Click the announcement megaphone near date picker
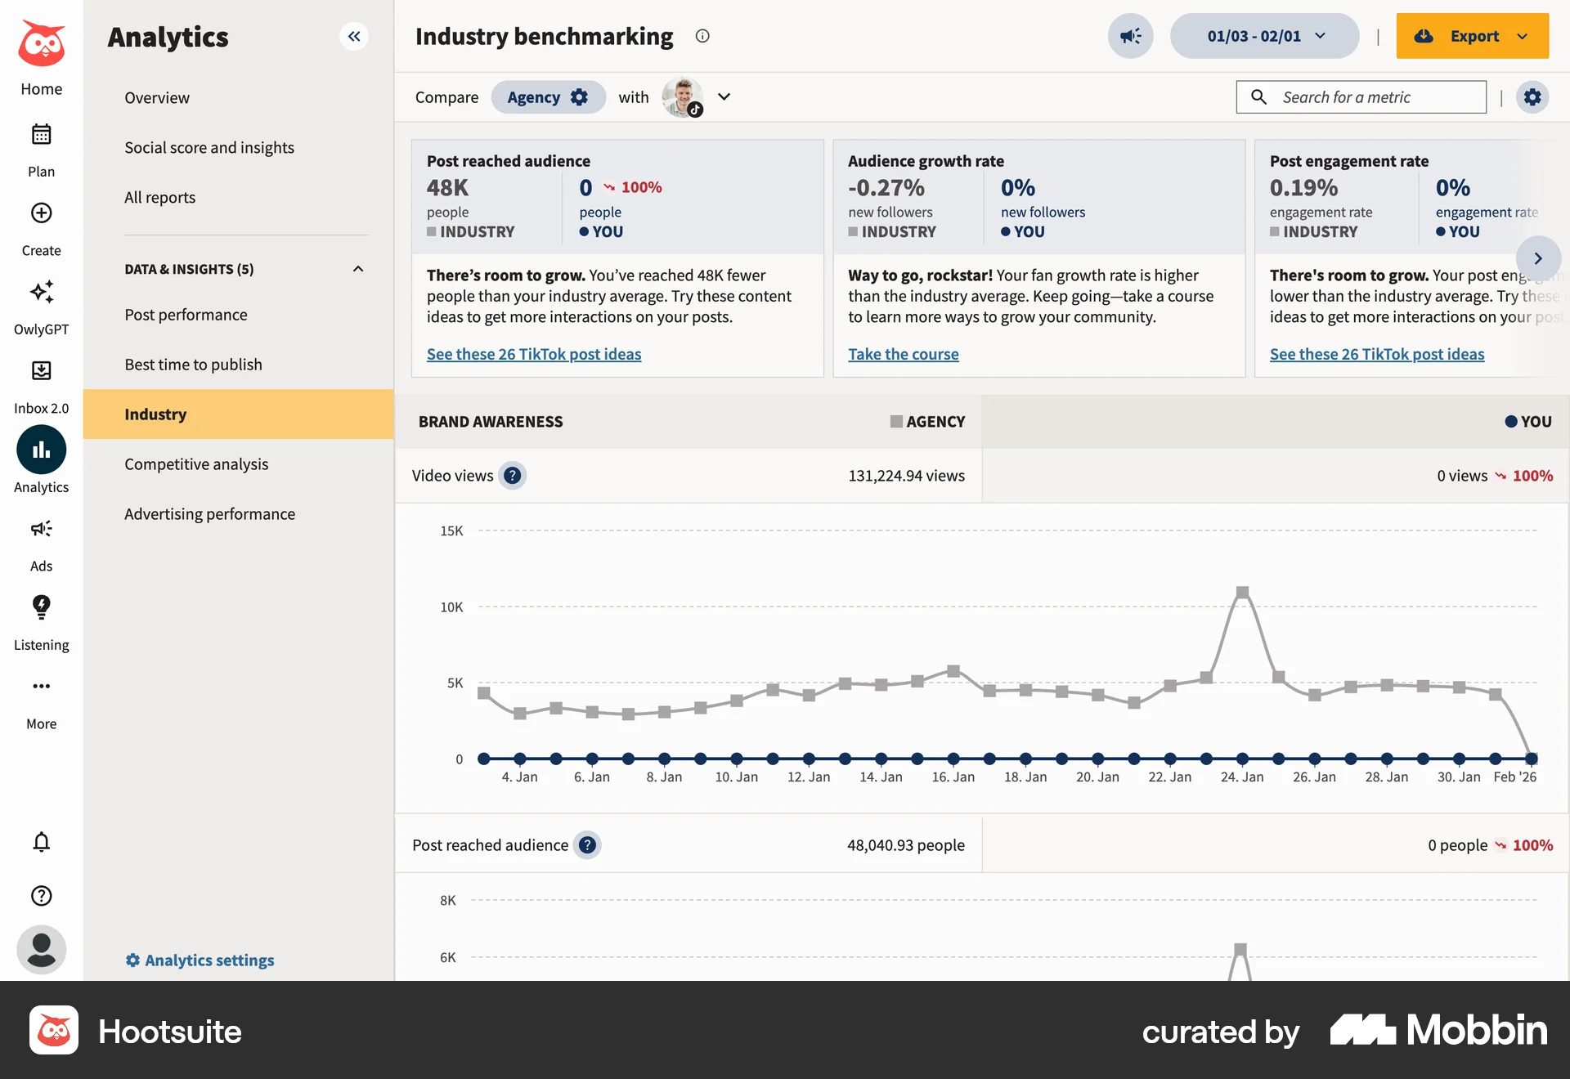The width and height of the screenshot is (1570, 1079). (1130, 36)
